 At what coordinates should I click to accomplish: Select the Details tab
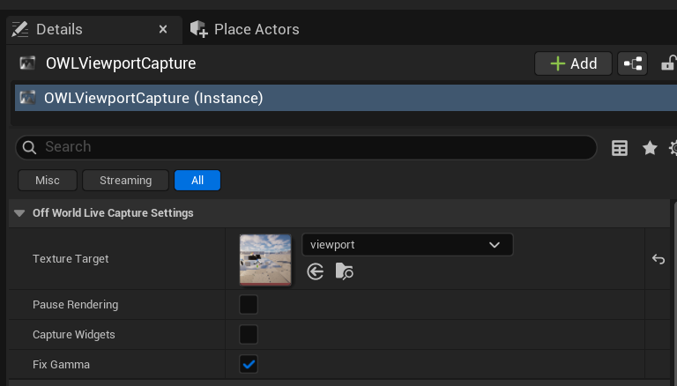94,29
